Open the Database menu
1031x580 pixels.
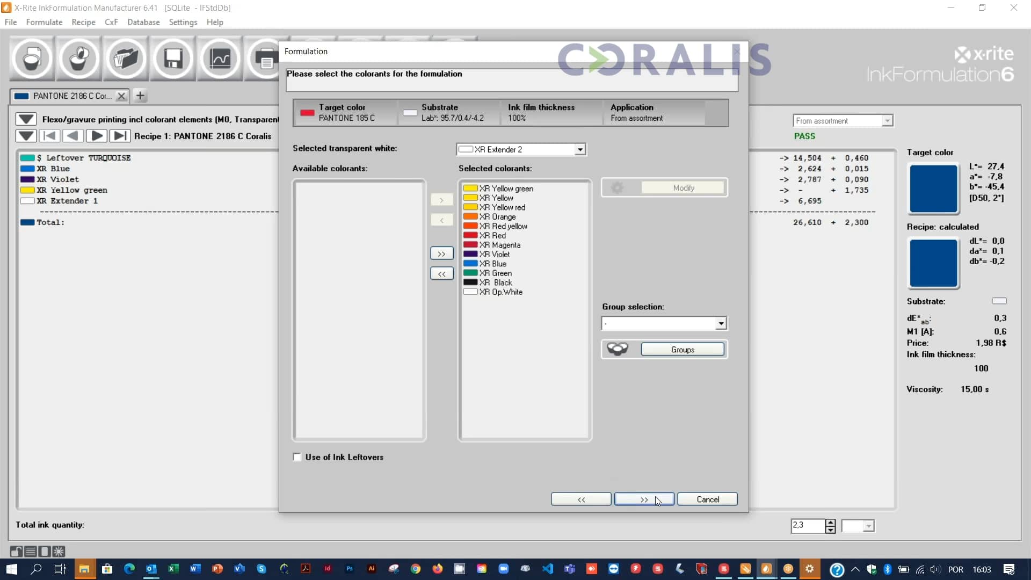click(x=144, y=22)
